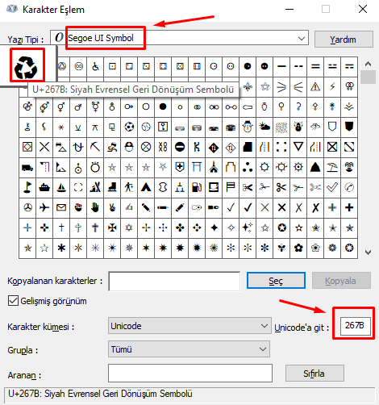379x405 pixels.
Task: Select the warning triangle sign symbol
Action: coord(315,86)
